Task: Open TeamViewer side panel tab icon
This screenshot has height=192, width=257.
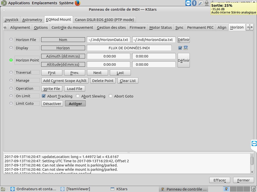Action: pos(254,143)
